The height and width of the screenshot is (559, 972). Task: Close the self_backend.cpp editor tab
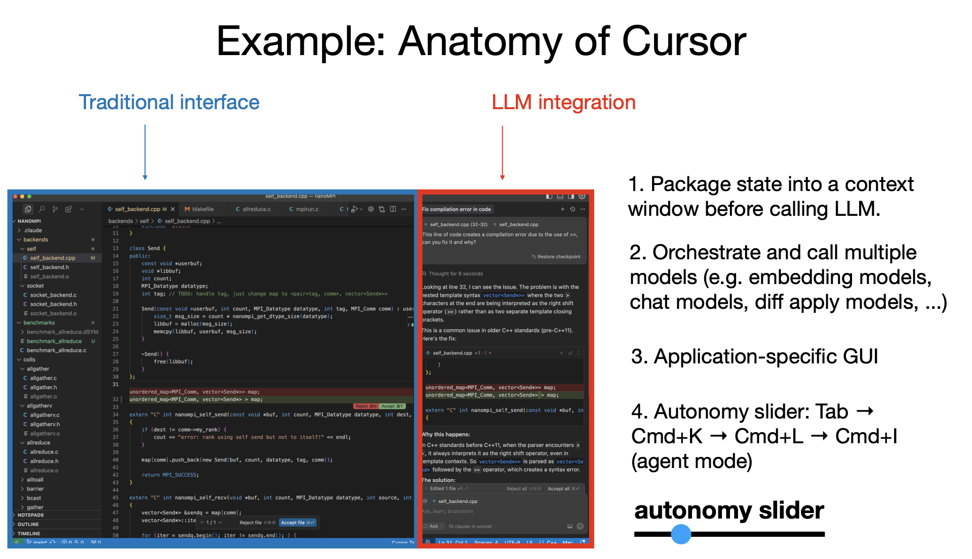click(x=173, y=209)
